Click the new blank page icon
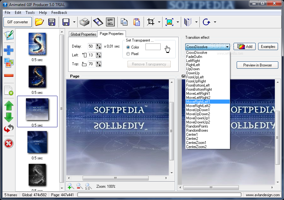Viewport: 284px width, 200px height. point(9,90)
